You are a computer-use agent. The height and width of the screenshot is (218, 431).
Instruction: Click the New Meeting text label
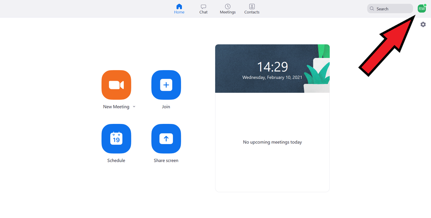click(116, 107)
